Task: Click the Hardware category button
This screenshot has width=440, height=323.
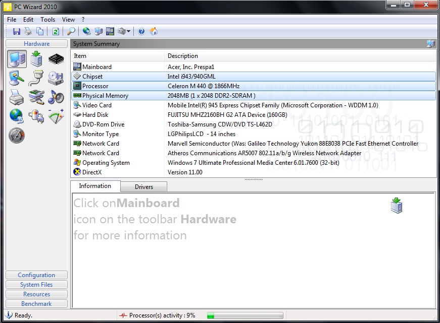Action: (36, 44)
